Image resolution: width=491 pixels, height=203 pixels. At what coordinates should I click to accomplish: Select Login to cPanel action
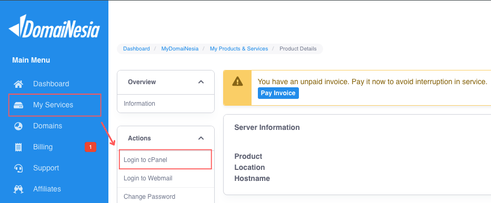coord(166,160)
